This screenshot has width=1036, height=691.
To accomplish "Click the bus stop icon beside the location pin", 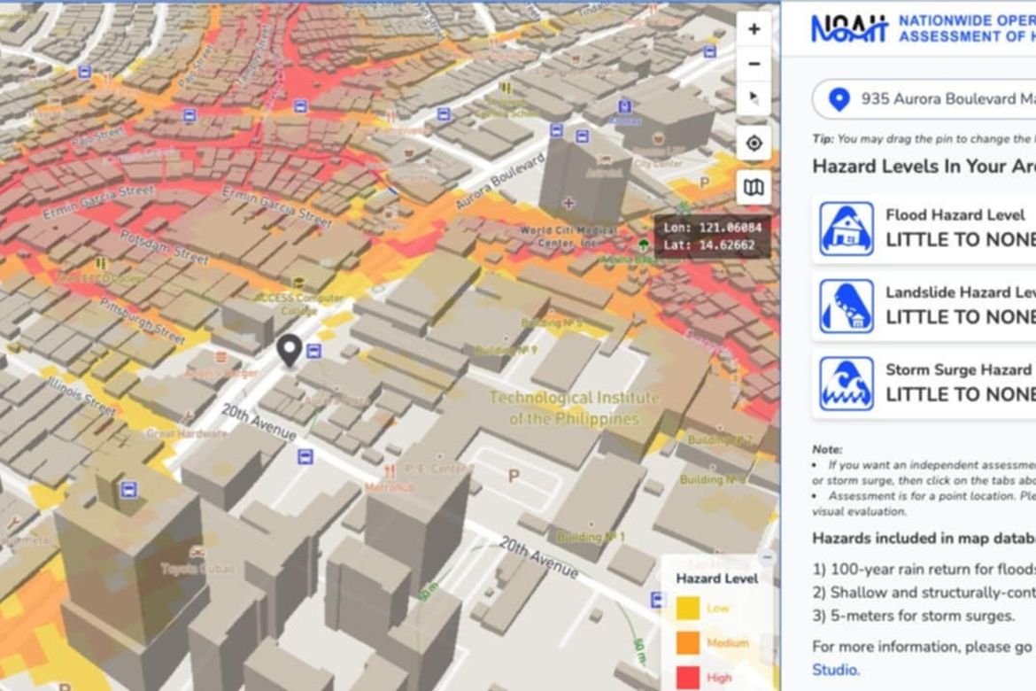I will click(x=313, y=351).
